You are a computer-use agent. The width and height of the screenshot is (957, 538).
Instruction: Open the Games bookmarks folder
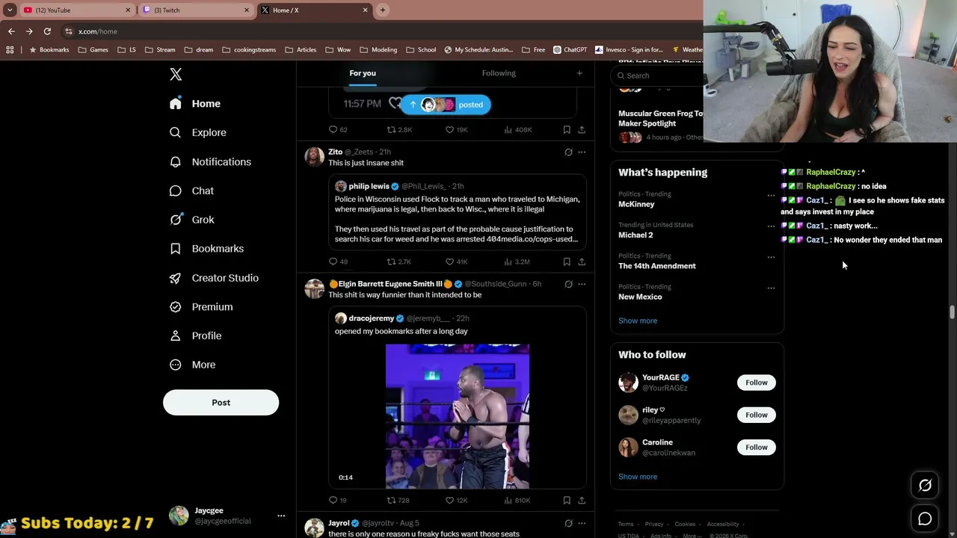[93, 50]
